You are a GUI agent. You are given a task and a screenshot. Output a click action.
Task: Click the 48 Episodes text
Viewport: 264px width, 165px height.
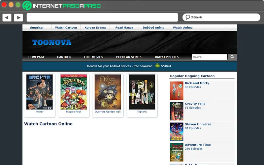pyautogui.click(x=193, y=87)
